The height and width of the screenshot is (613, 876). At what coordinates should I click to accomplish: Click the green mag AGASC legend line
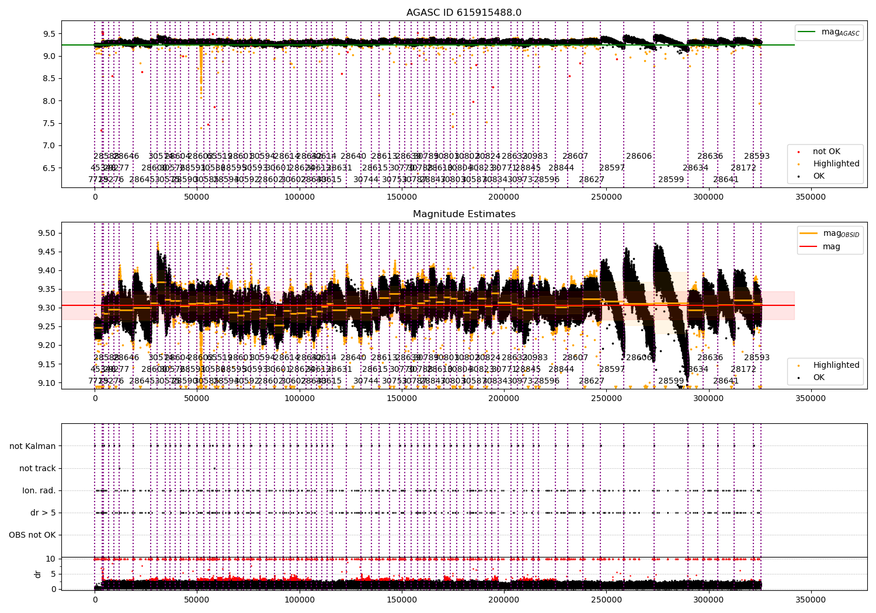point(807,32)
